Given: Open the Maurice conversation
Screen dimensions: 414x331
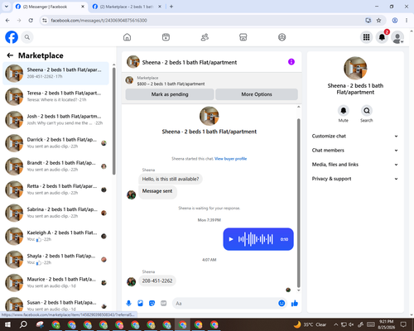Looking at the screenshot, I should click(x=55, y=282).
